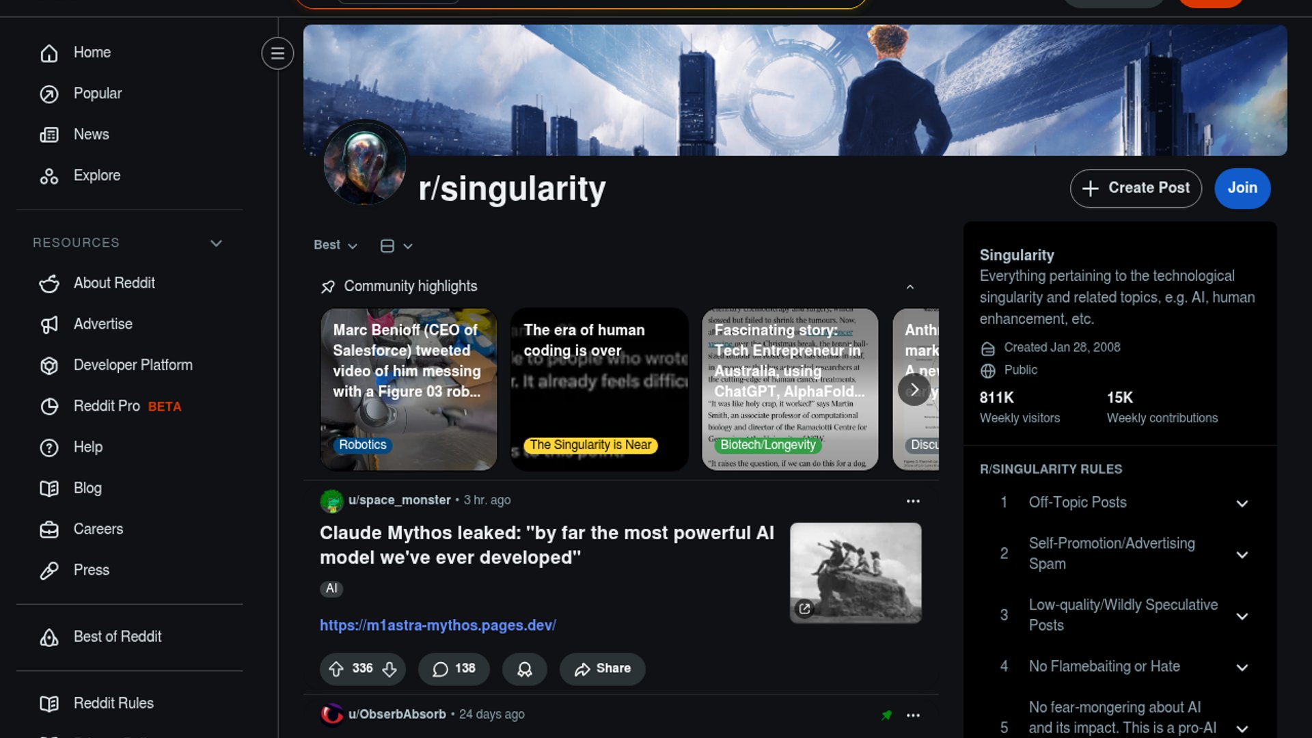Collapse the Community highlights section
Image resolution: width=1312 pixels, height=738 pixels.
tap(910, 287)
